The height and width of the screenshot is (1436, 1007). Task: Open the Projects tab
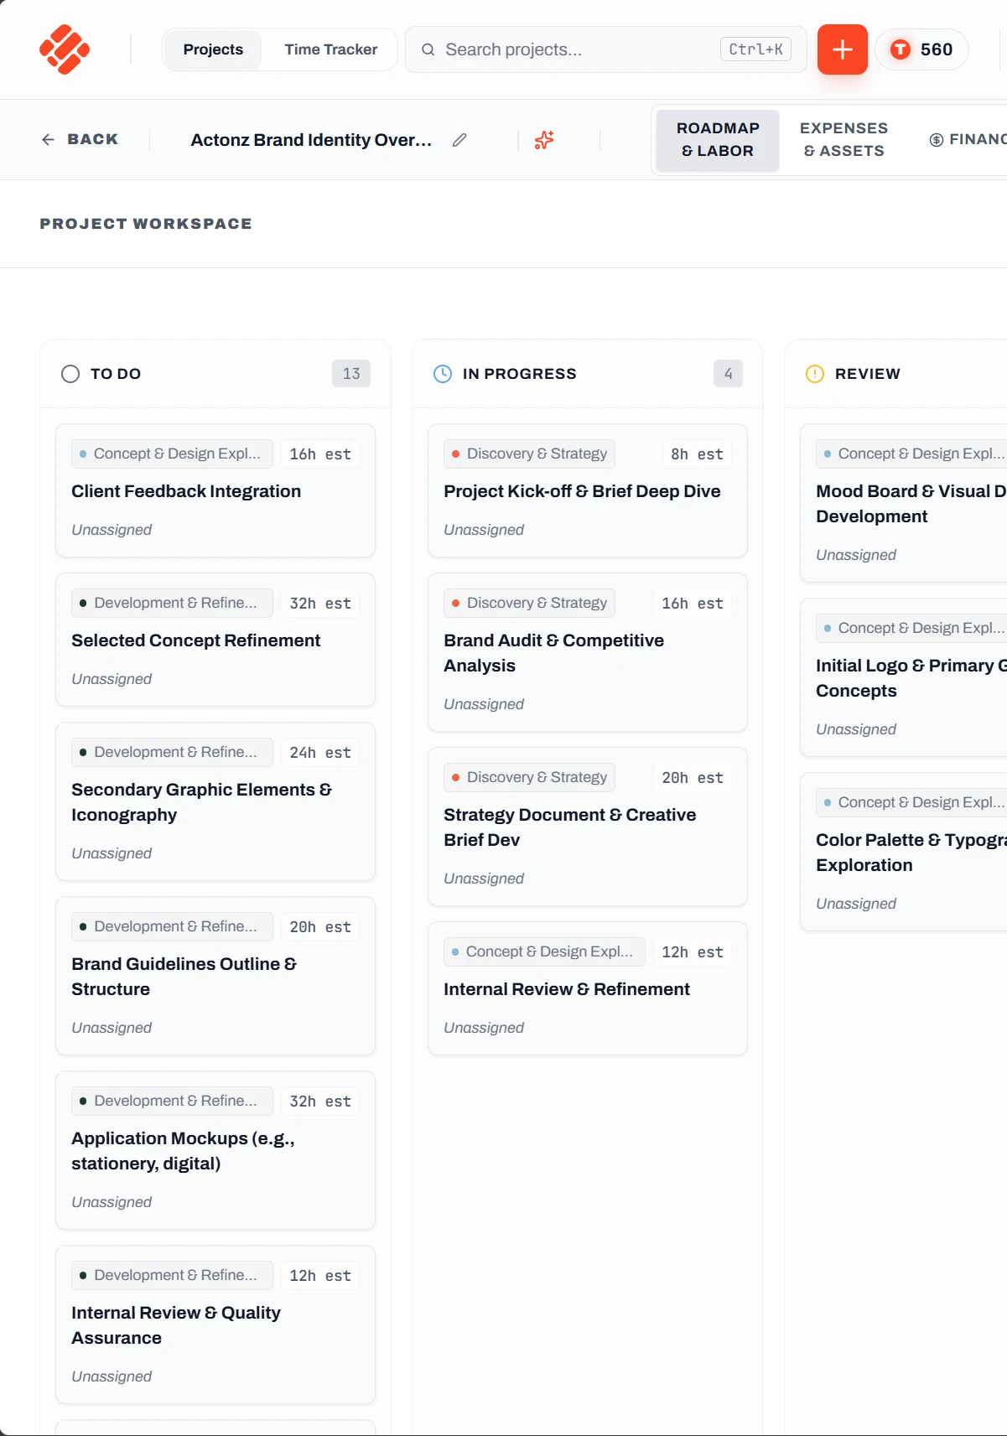(x=213, y=49)
